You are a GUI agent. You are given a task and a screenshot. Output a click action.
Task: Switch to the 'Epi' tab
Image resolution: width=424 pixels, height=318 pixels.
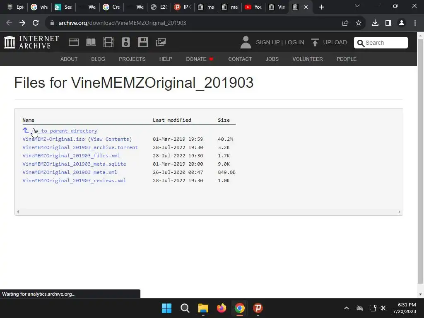point(16,7)
